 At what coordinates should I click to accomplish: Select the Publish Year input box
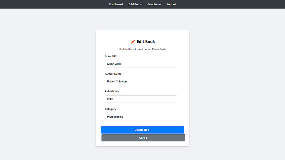tap(141, 99)
